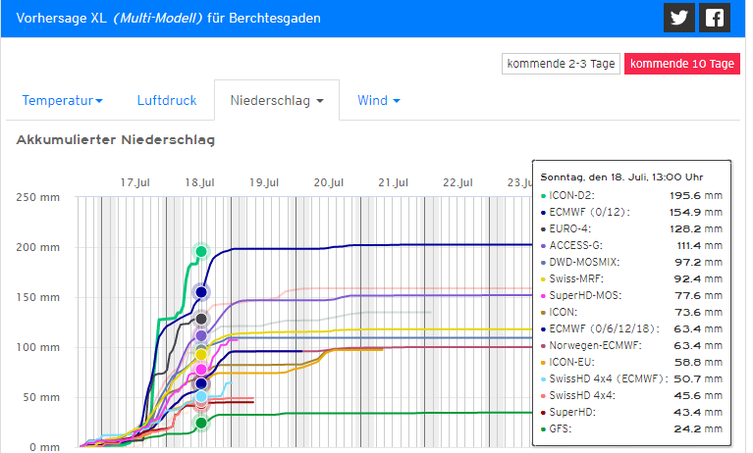The width and height of the screenshot is (753, 453).
Task: Switch to the Luftdruck tab
Action: [x=167, y=100]
